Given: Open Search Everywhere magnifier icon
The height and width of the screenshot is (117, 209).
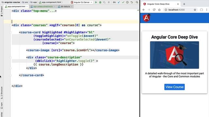Looking at the screenshot, I should (137, 2).
